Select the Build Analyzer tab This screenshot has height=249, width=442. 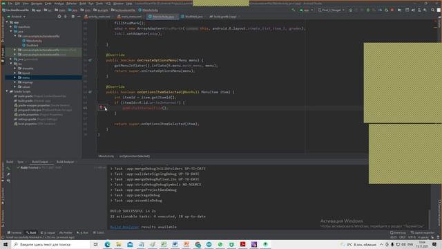pos(65,162)
